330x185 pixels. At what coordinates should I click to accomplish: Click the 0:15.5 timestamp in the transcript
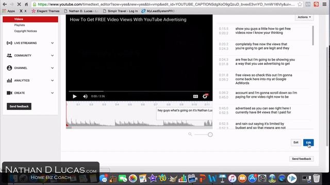(x=223, y=29)
